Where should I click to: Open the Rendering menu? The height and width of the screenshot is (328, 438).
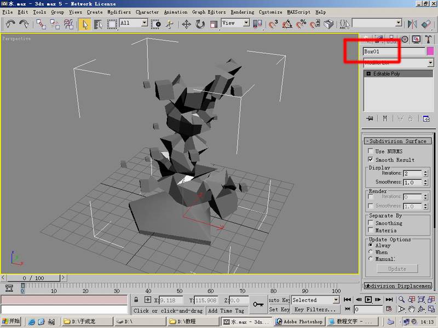click(x=242, y=12)
